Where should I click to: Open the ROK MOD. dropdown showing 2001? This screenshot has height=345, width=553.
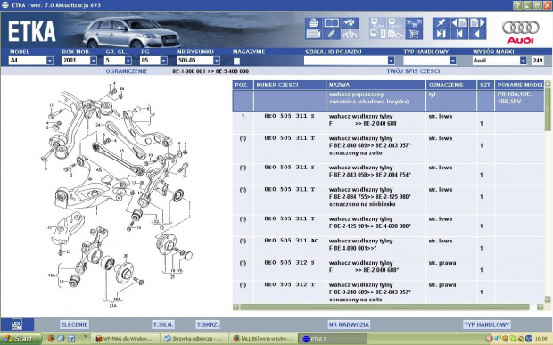tap(93, 61)
